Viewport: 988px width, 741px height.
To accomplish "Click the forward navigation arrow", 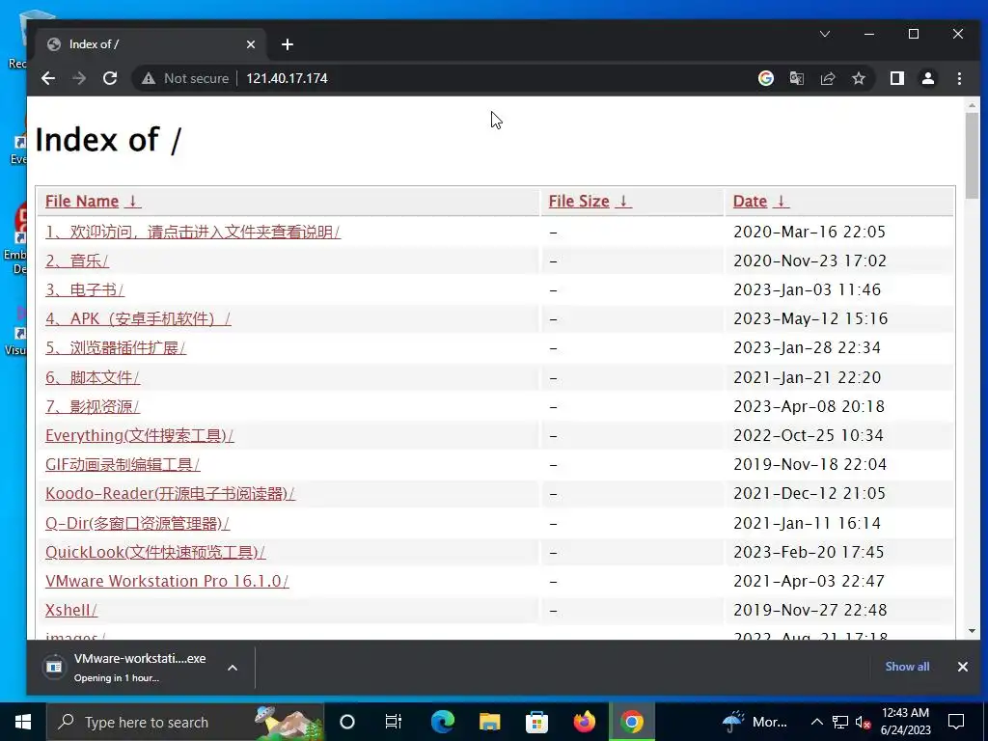I will [79, 78].
